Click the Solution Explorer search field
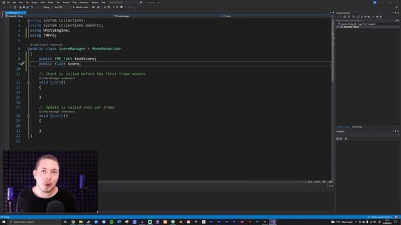The image size is (401, 225). (x=367, y=21)
